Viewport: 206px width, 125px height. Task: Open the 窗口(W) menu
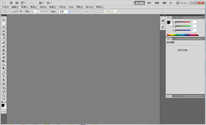(90, 7)
